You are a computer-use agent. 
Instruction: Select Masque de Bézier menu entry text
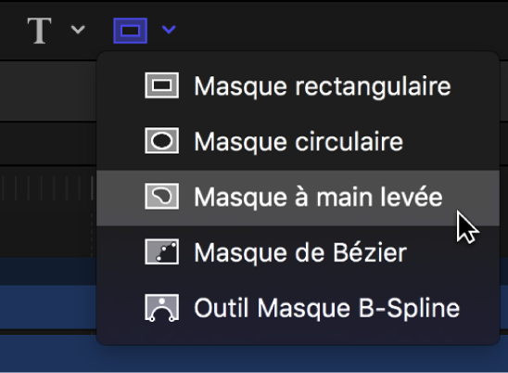pos(300,252)
